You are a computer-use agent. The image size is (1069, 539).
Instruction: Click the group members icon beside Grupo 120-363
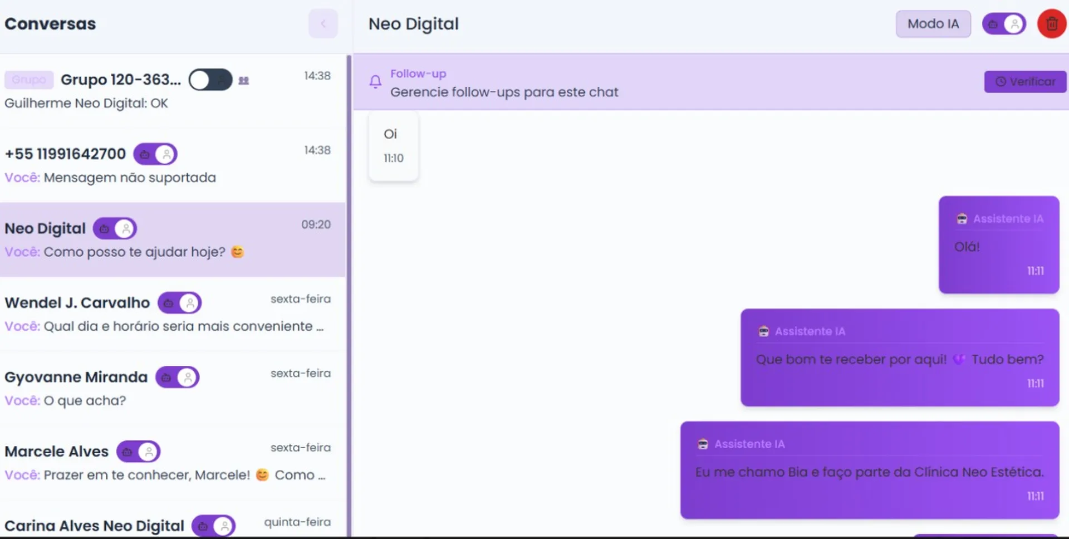[244, 81]
